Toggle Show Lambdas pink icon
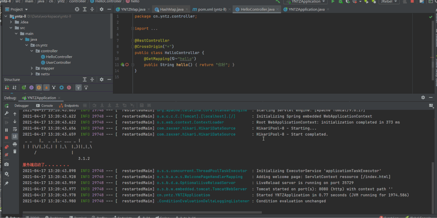Screen dimensions: 437x218 pos(69,88)
